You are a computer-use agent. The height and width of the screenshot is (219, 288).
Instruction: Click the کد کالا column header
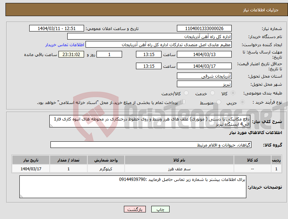253,160
